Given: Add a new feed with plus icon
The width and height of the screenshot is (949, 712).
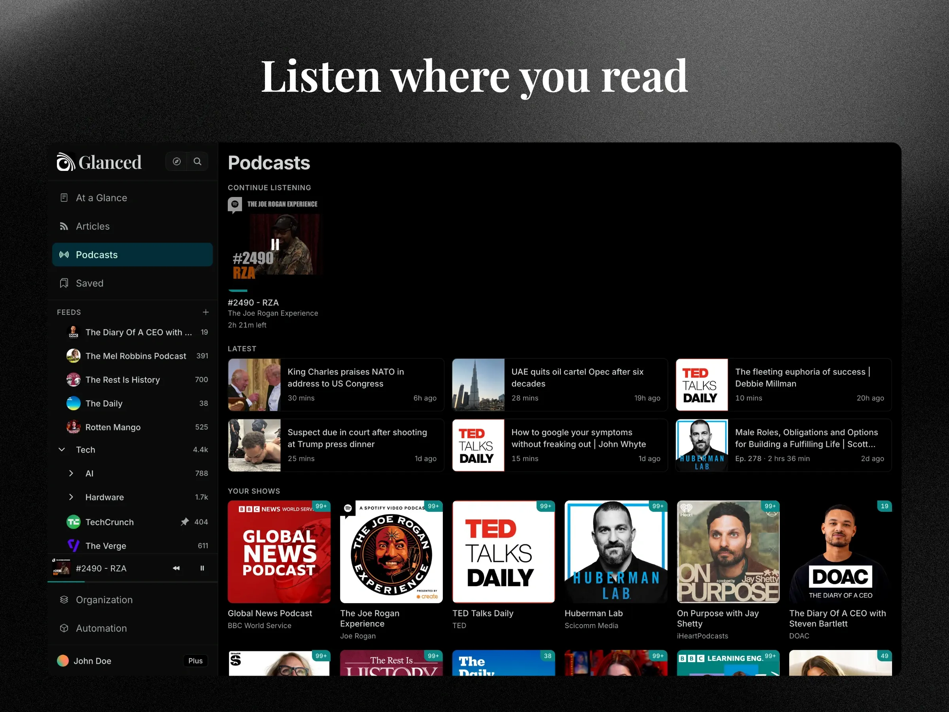Looking at the screenshot, I should pos(206,312).
